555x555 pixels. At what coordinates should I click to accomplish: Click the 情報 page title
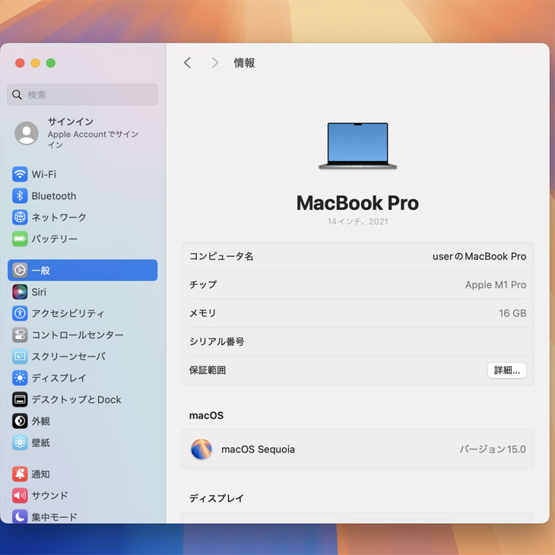coord(244,63)
